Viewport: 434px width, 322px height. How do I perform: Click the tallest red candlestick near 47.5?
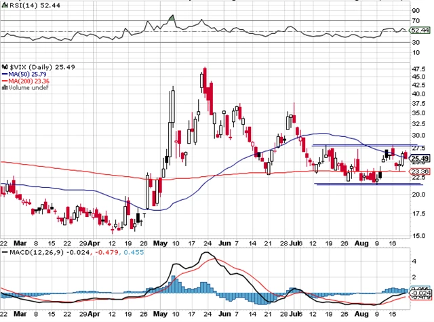(x=205, y=81)
